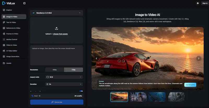
Task: Go to Video to Video
Action: point(14,45)
